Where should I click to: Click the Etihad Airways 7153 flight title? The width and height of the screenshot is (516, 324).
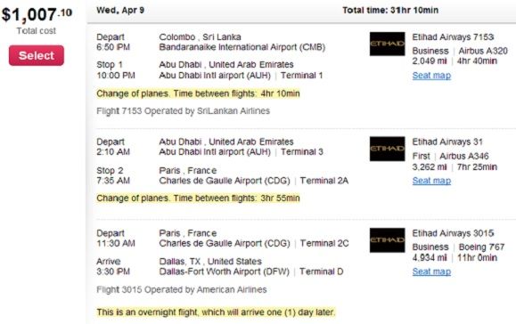tap(453, 37)
